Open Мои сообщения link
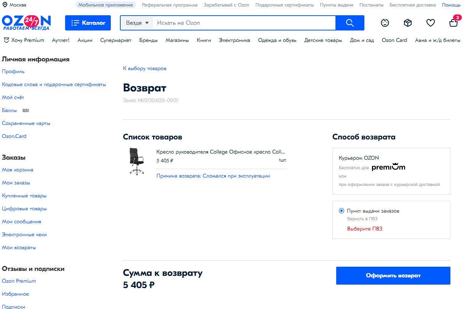463x309 pixels. point(21,222)
